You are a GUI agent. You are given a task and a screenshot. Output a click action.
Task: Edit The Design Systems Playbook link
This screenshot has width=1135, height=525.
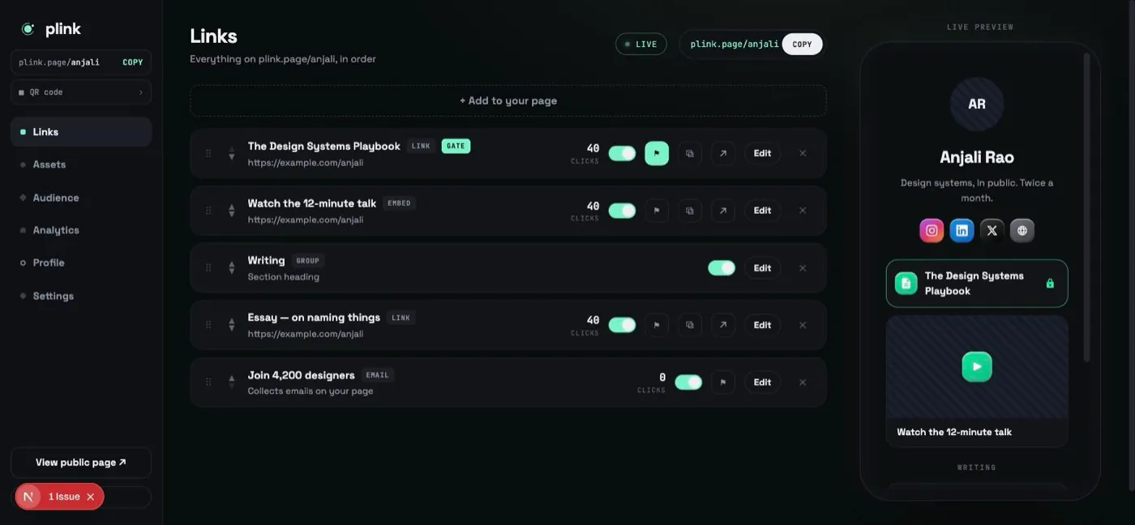click(x=762, y=153)
